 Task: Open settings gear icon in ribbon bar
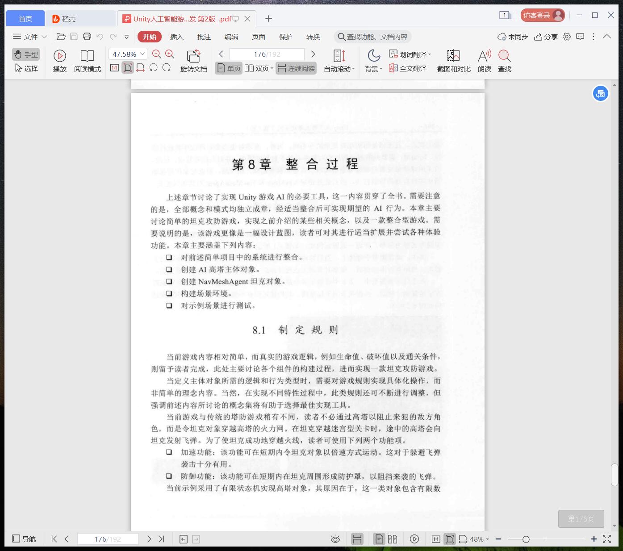tap(567, 37)
